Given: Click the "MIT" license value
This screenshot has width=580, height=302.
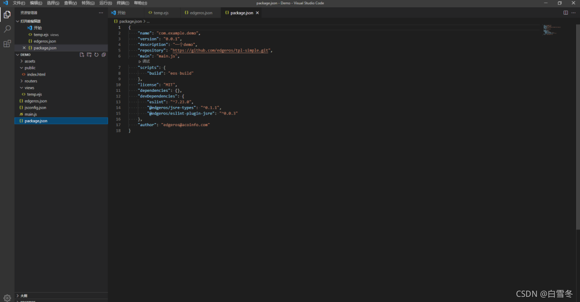Looking at the screenshot, I should (169, 85).
